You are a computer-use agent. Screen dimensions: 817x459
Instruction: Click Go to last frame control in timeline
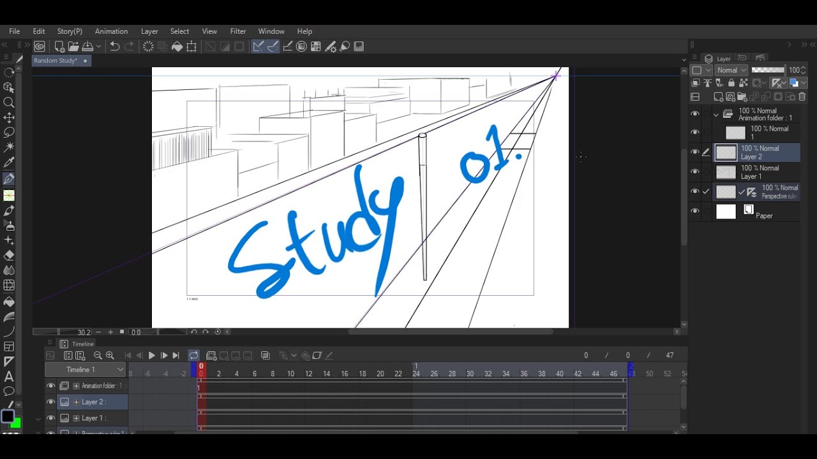[176, 356]
